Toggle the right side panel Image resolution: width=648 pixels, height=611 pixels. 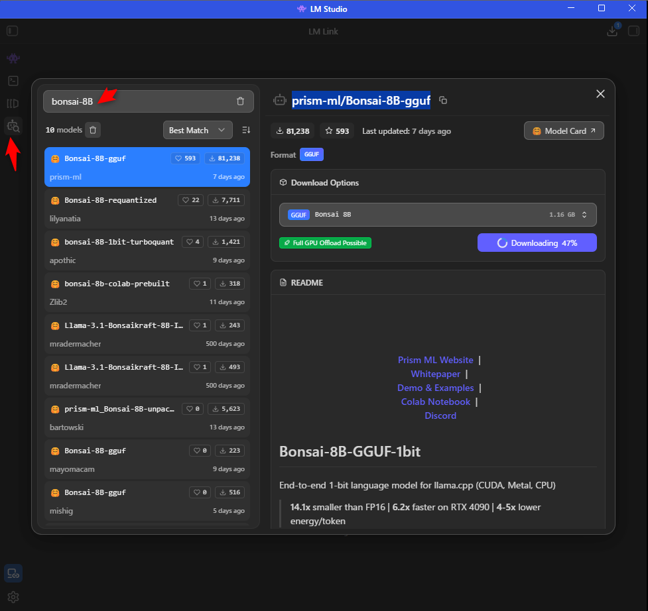click(x=633, y=31)
